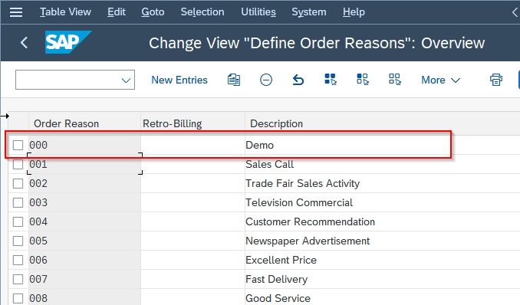Viewport: 520px width, 305px height.
Task: Click the Print icon
Action: point(496,80)
